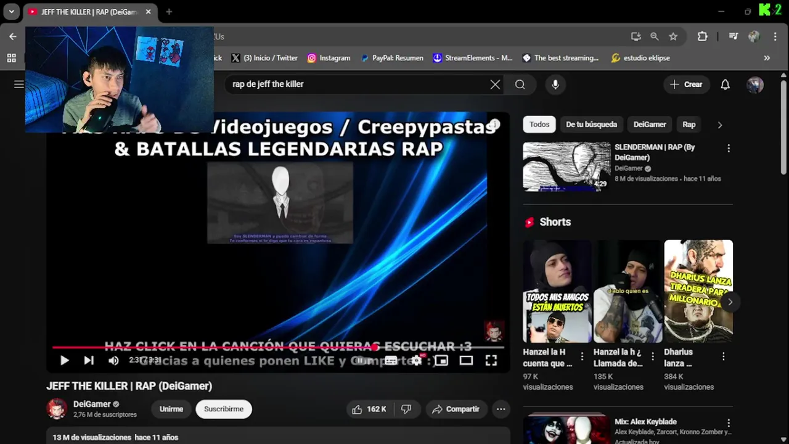Open DeiGamer channel name link
The height and width of the screenshot is (444, 789).
pyautogui.click(x=92, y=404)
